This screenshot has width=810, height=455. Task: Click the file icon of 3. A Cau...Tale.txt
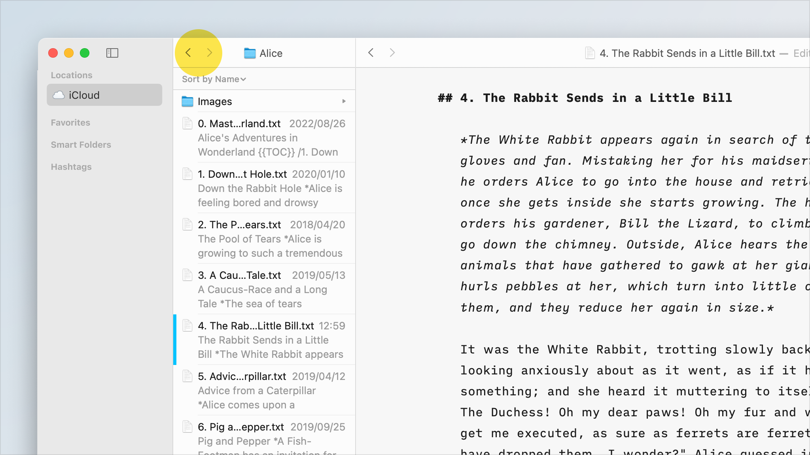(x=187, y=275)
